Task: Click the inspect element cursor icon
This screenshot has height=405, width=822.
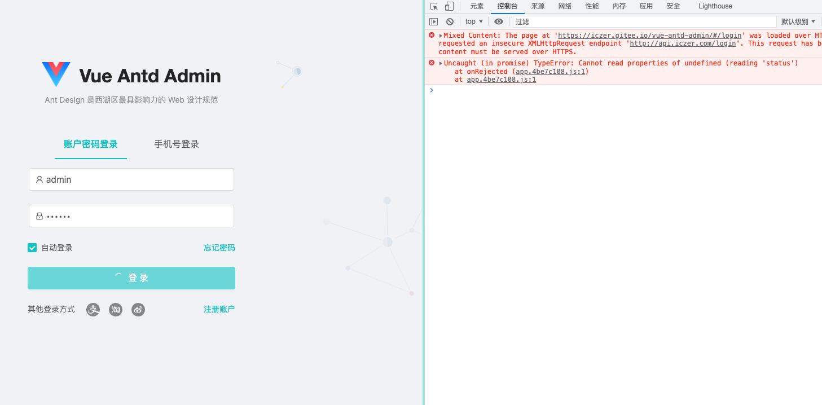Action: coord(434,6)
